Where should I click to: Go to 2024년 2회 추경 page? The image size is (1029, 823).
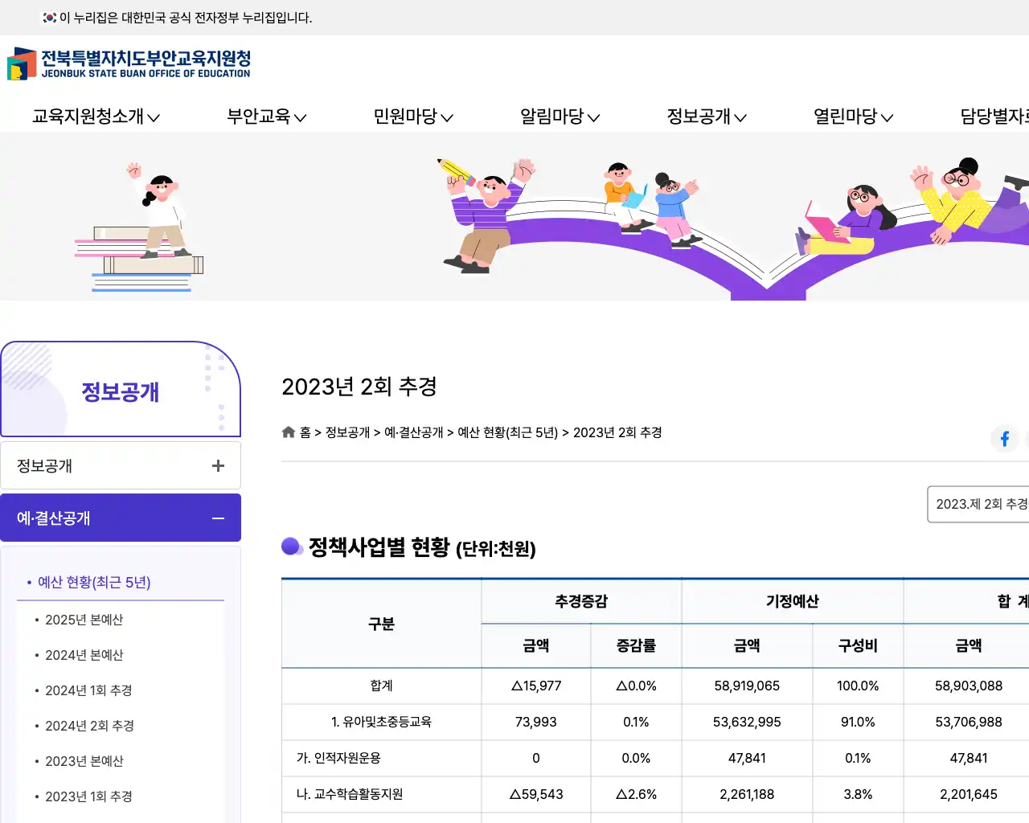coord(89,726)
